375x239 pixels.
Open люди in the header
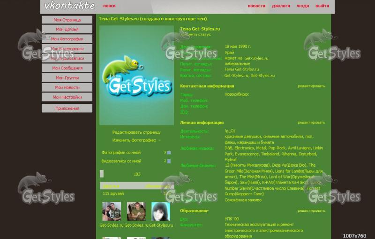(302, 6)
